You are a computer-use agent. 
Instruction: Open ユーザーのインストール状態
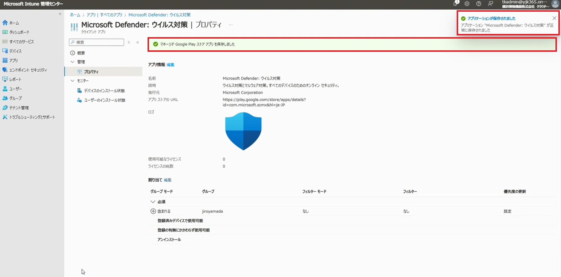105,100
